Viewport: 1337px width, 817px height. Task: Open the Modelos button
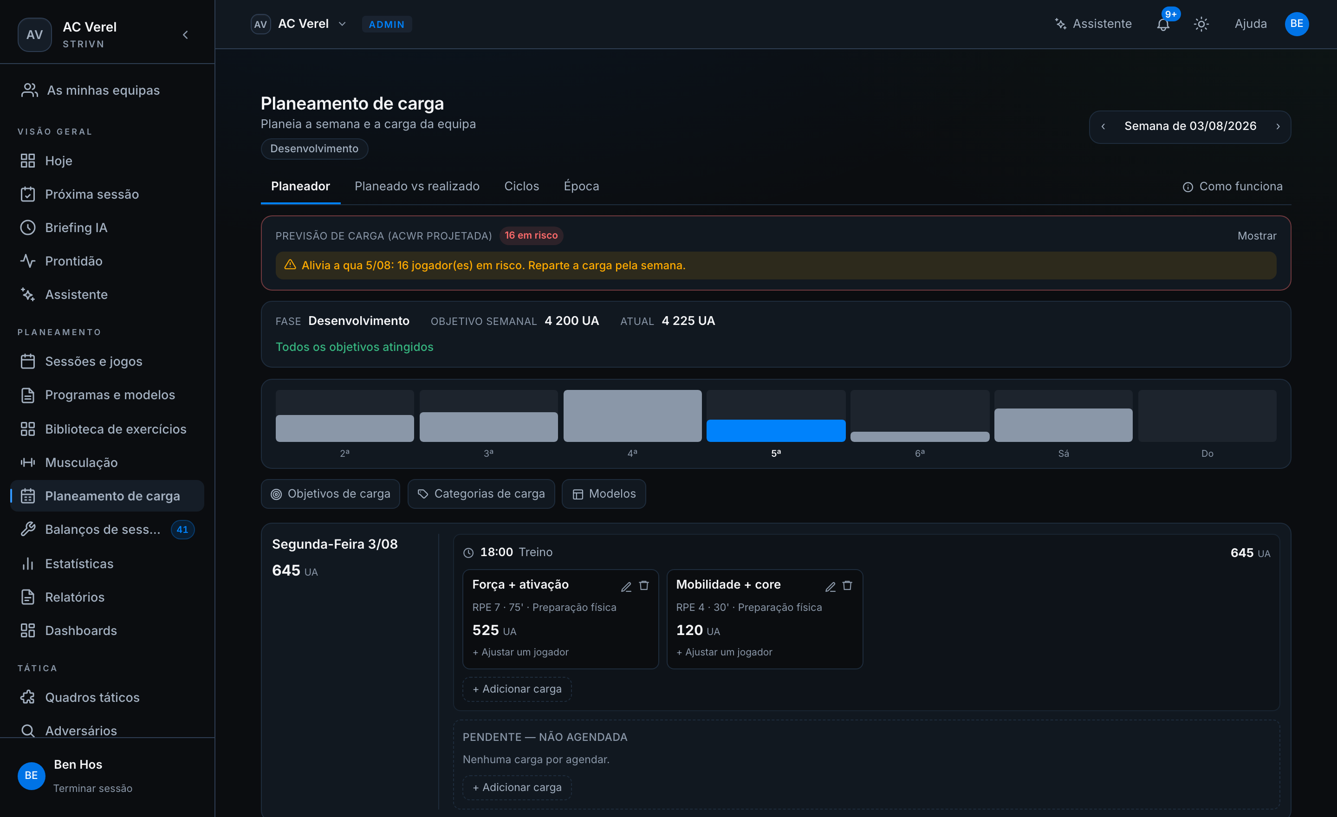[604, 494]
